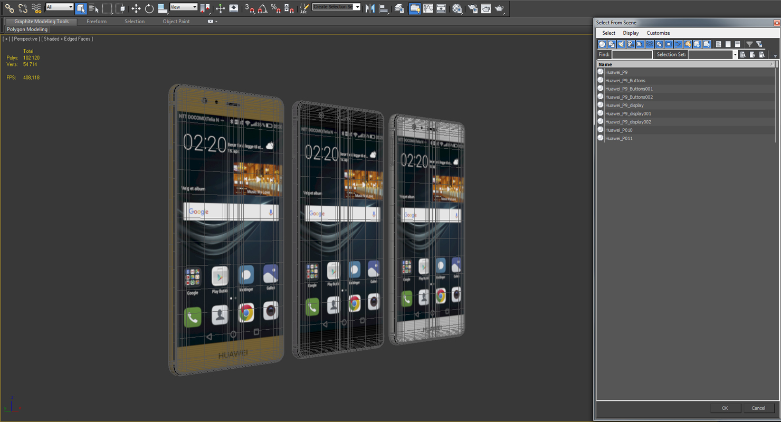The width and height of the screenshot is (781, 422).
Task: Click Select All icon in dialog
Action: (x=718, y=44)
